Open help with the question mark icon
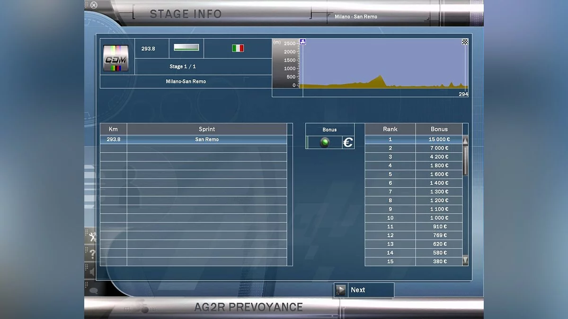 pos(92,255)
